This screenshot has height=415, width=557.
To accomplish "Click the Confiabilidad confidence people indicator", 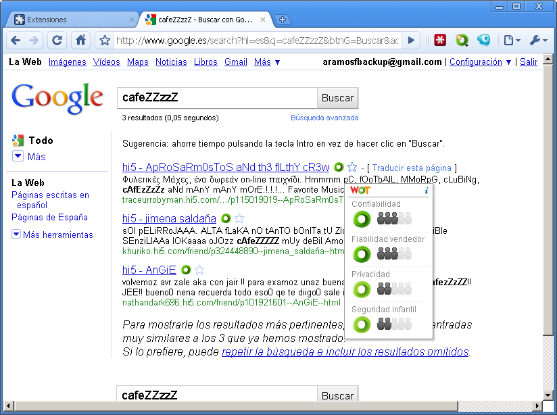I will 394,218.
